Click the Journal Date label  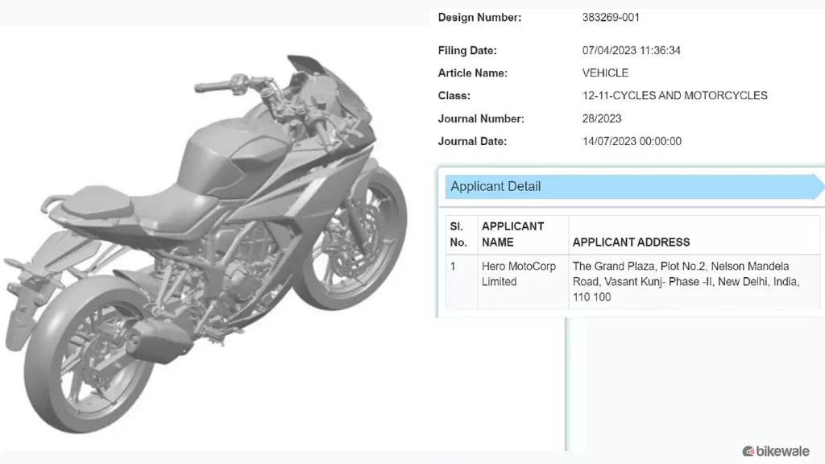pyautogui.click(x=472, y=142)
